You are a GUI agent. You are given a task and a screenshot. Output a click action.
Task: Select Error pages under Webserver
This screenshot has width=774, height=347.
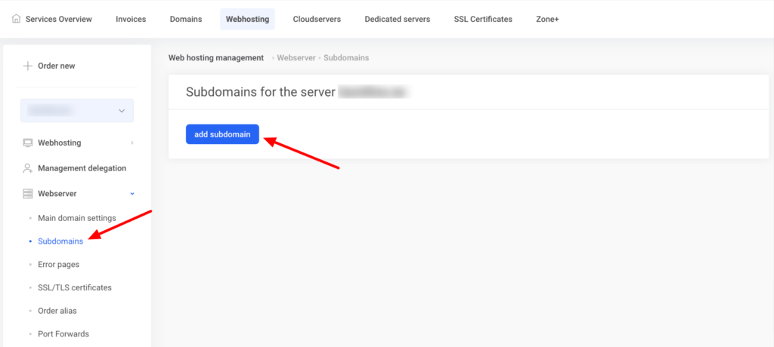(x=58, y=265)
